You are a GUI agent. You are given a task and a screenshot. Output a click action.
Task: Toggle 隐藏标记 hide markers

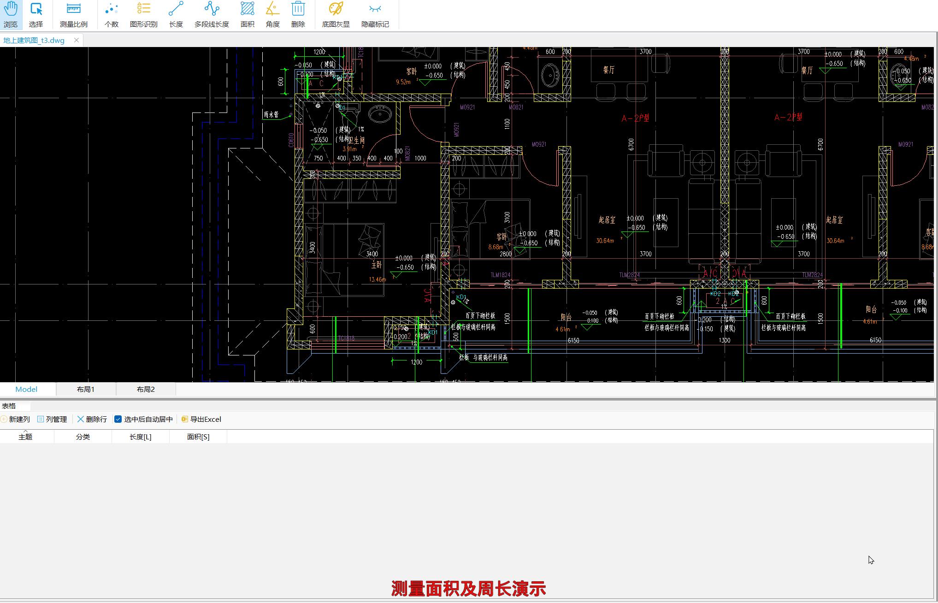[x=375, y=14]
